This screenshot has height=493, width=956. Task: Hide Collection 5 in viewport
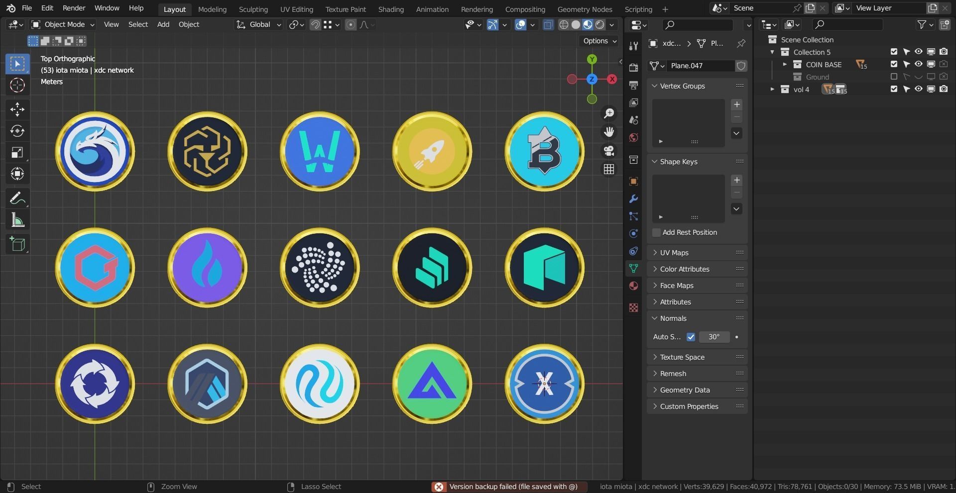coord(918,52)
